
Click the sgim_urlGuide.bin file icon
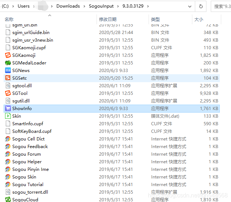click(8, 32)
